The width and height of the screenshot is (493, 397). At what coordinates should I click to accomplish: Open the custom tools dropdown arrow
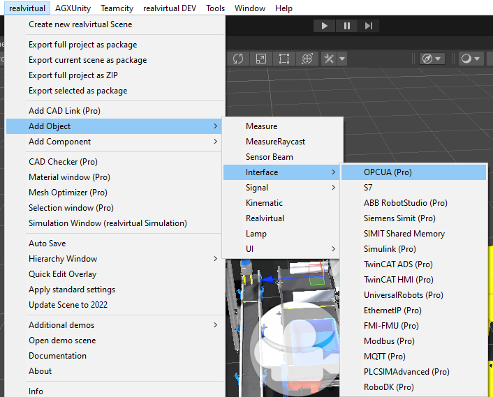click(x=341, y=59)
